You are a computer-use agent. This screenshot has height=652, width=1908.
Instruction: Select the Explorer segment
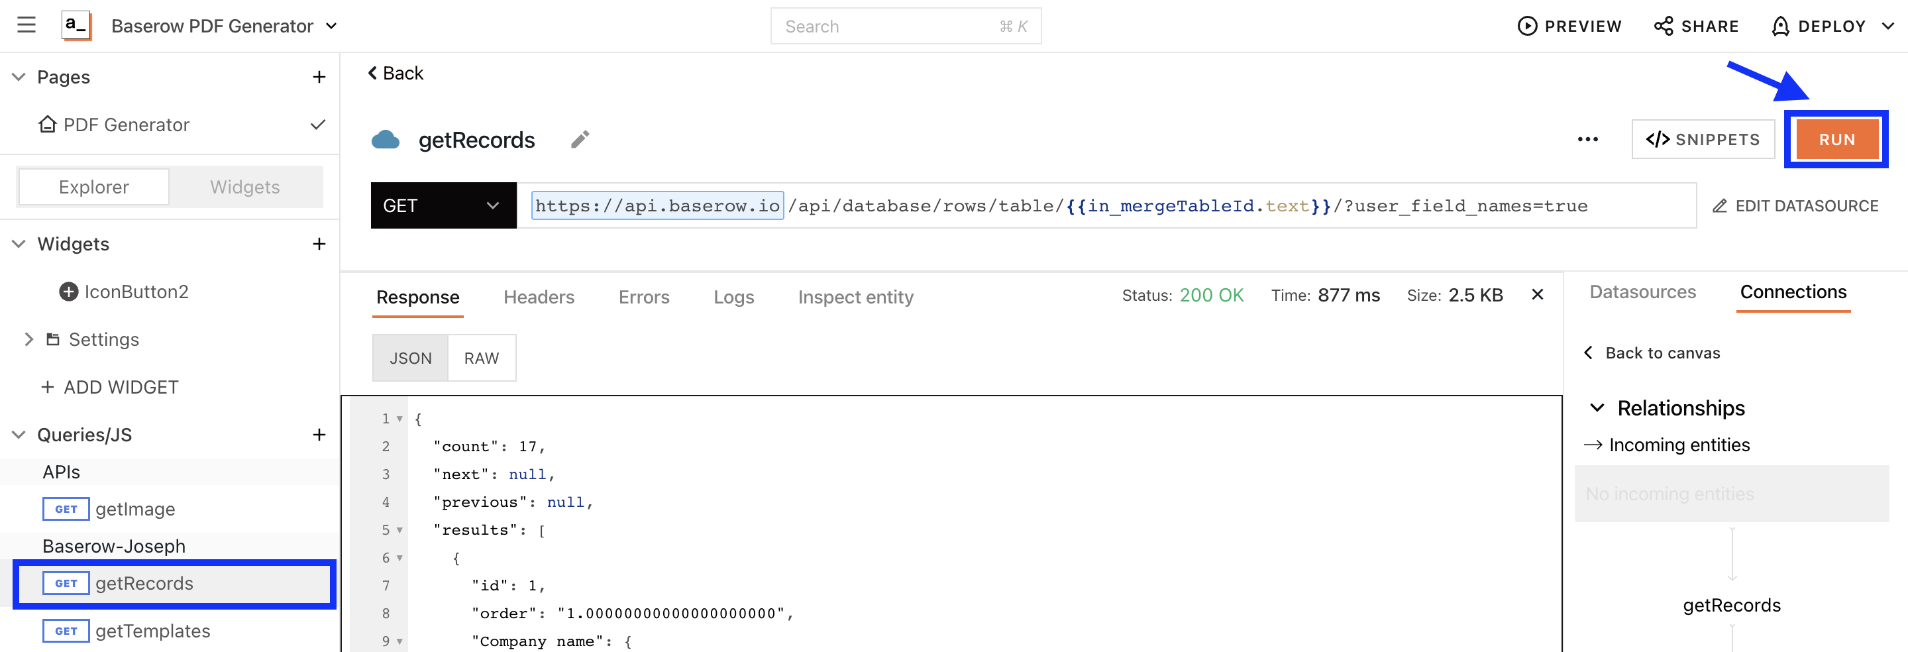tap(93, 187)
